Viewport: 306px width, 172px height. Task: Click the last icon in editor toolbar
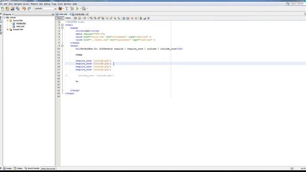click(x=148, y=18)
